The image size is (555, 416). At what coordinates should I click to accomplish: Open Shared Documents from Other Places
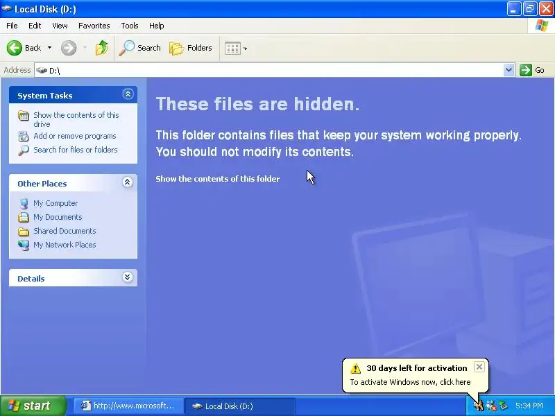click(x=65, y=231)
